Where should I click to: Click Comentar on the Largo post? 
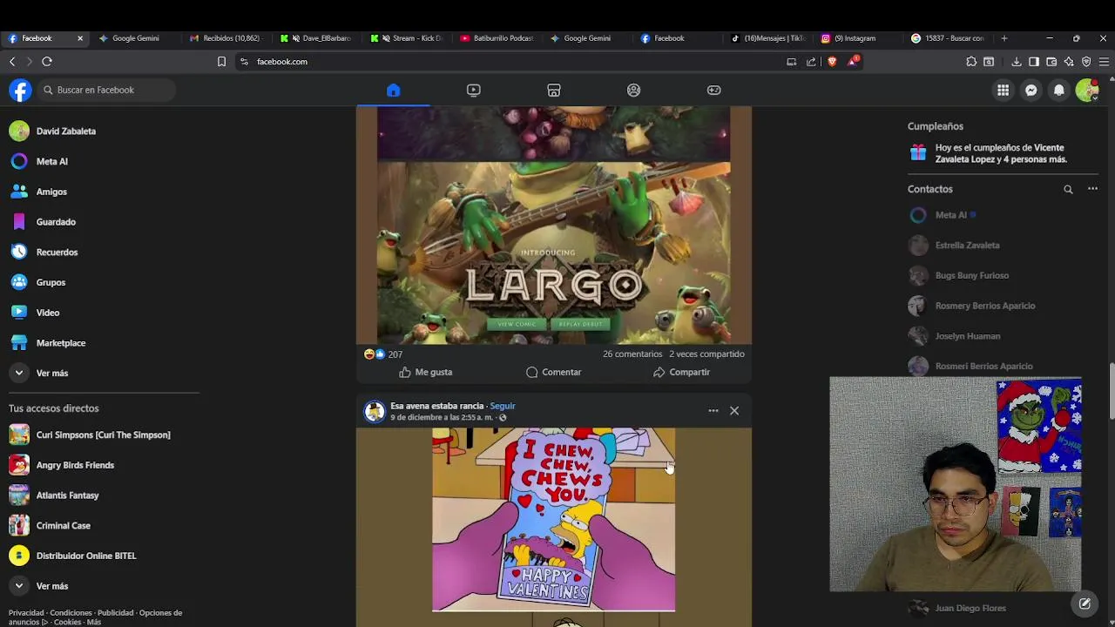click(553, 372)
